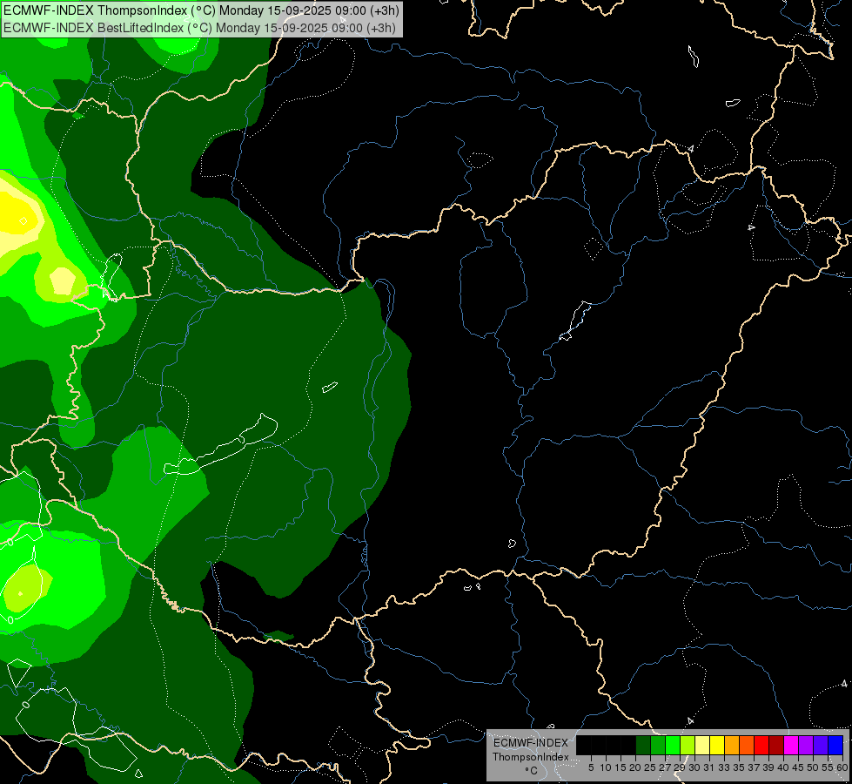This screenshot has width=852, height=784.
Task: Select the medium green 25–27 legend swatch
Action: coord(658,745)
